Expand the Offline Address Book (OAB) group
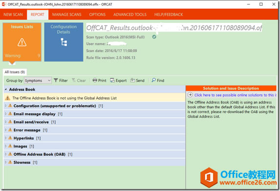 6,154
